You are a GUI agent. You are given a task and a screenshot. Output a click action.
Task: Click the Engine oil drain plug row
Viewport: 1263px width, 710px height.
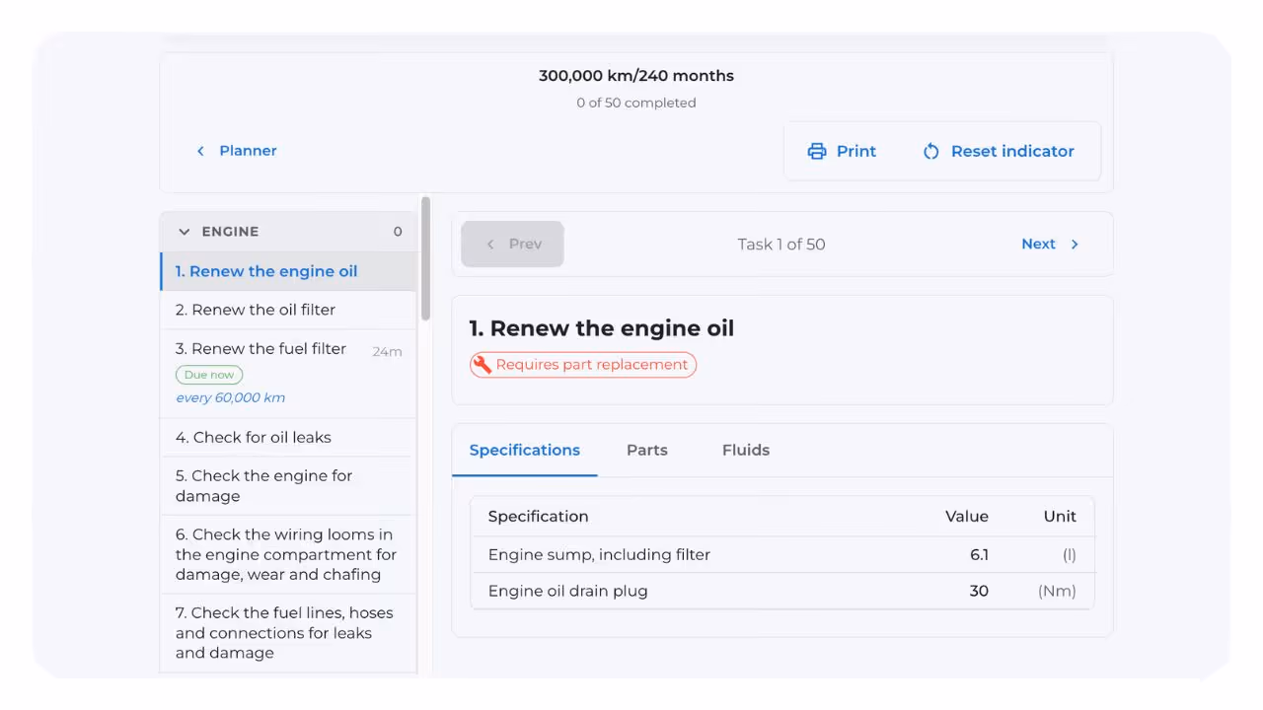[782, 592]
